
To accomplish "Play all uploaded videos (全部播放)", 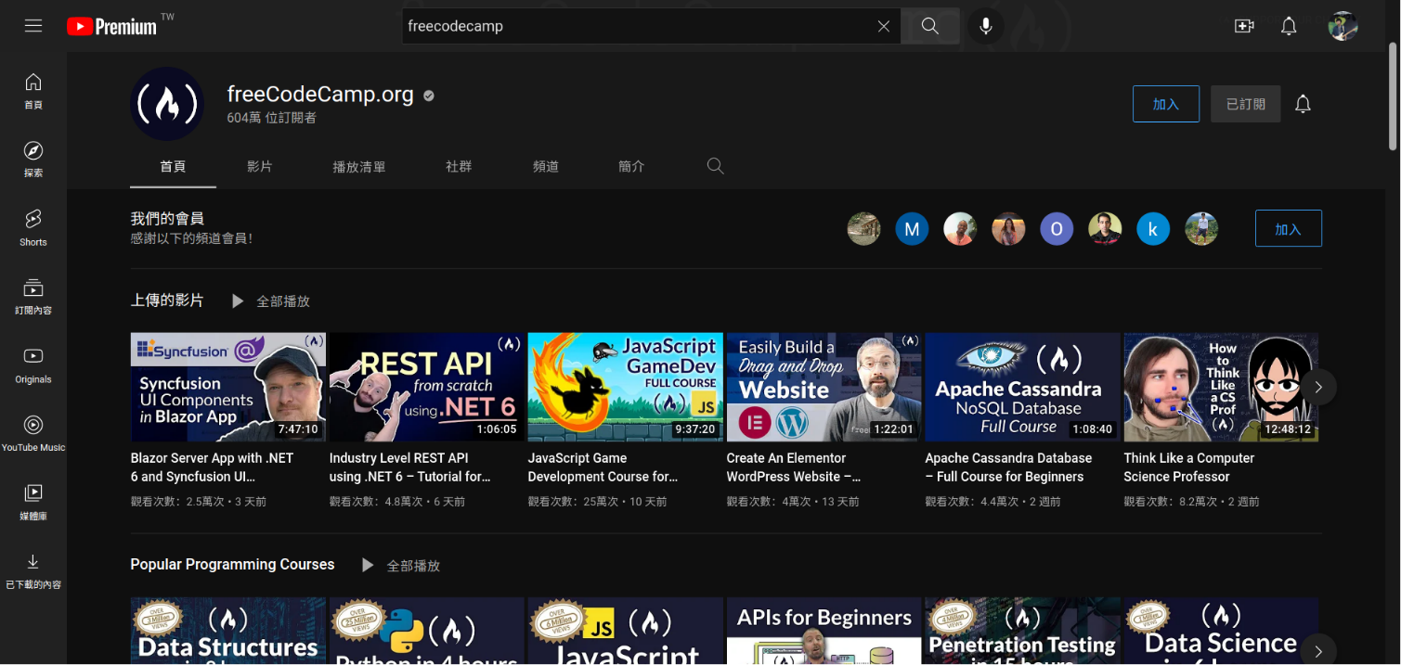I will (273, 301).
